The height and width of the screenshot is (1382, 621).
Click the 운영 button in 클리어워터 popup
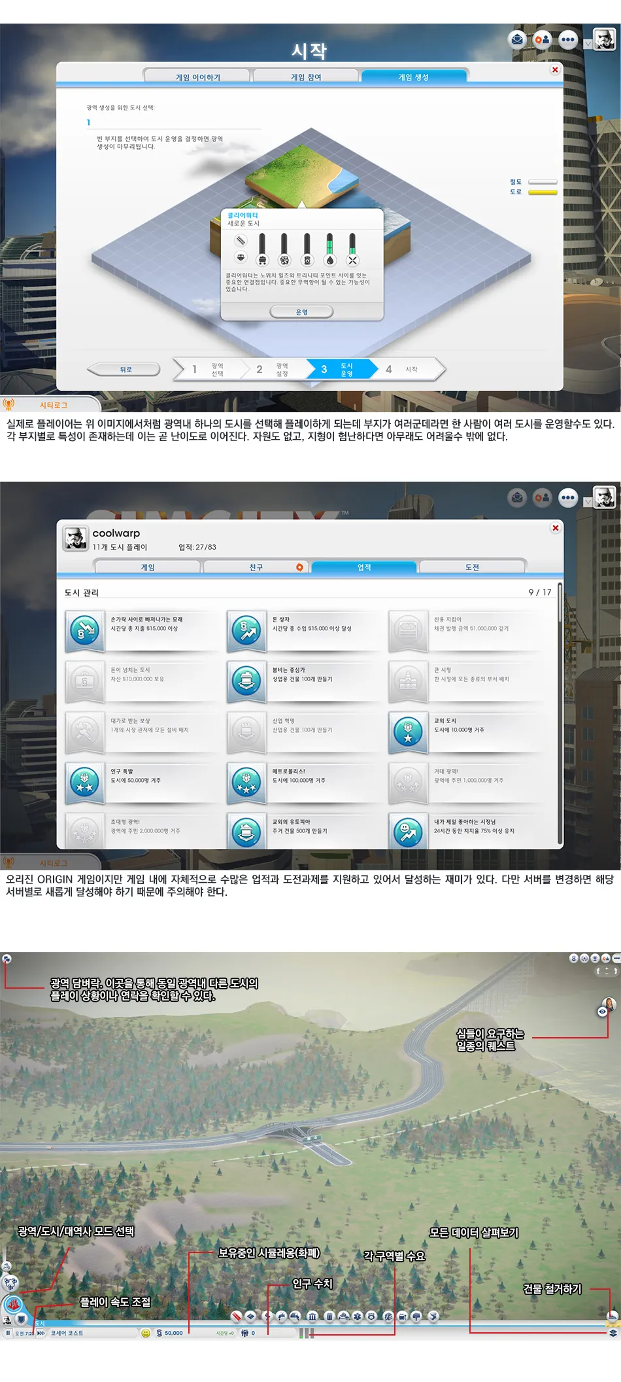tap(301, 312)
